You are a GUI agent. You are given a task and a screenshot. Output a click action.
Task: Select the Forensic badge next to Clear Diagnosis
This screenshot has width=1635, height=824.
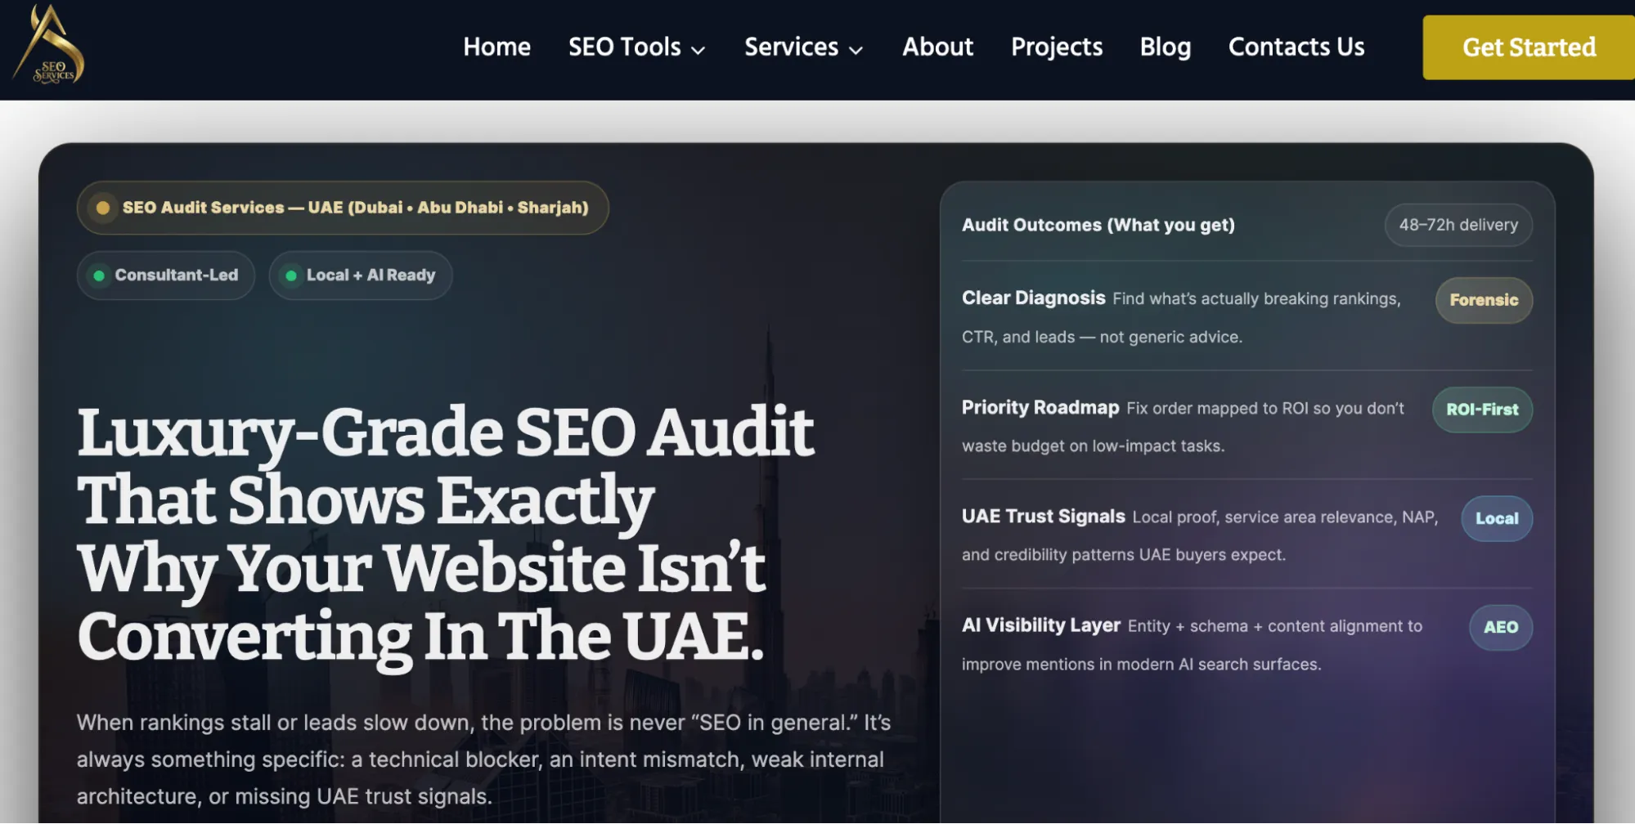point(1483,300)
